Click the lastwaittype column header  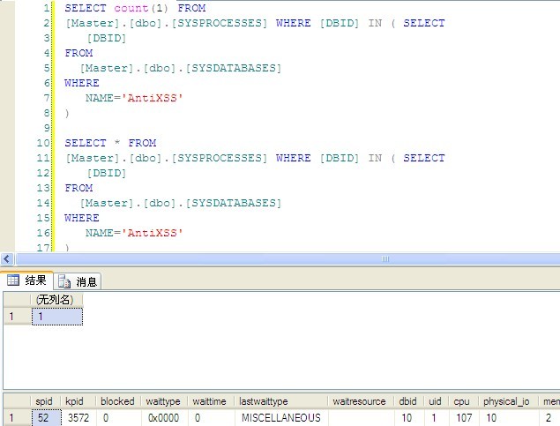click(281, 401)
